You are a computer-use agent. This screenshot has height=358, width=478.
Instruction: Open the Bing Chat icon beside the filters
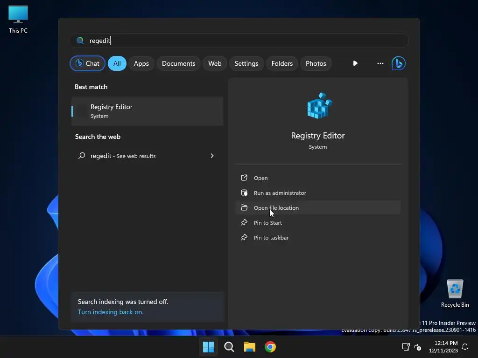(x=399, y=63)
